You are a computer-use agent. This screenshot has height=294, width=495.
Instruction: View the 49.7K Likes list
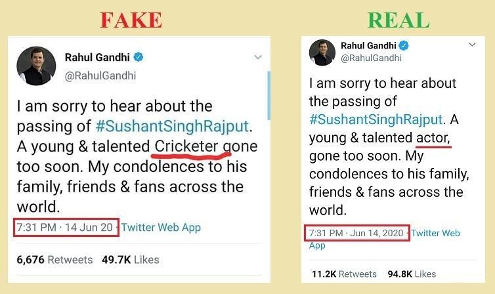pos(131,259)
